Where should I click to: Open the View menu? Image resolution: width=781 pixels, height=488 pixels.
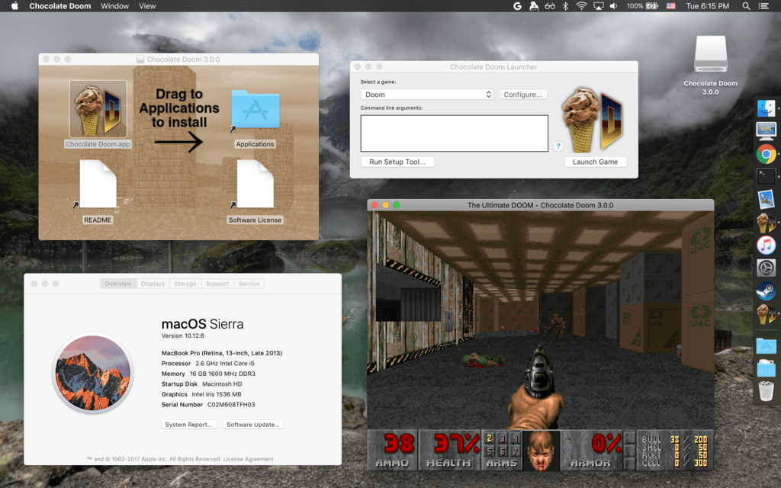click(x=147, y=6)
